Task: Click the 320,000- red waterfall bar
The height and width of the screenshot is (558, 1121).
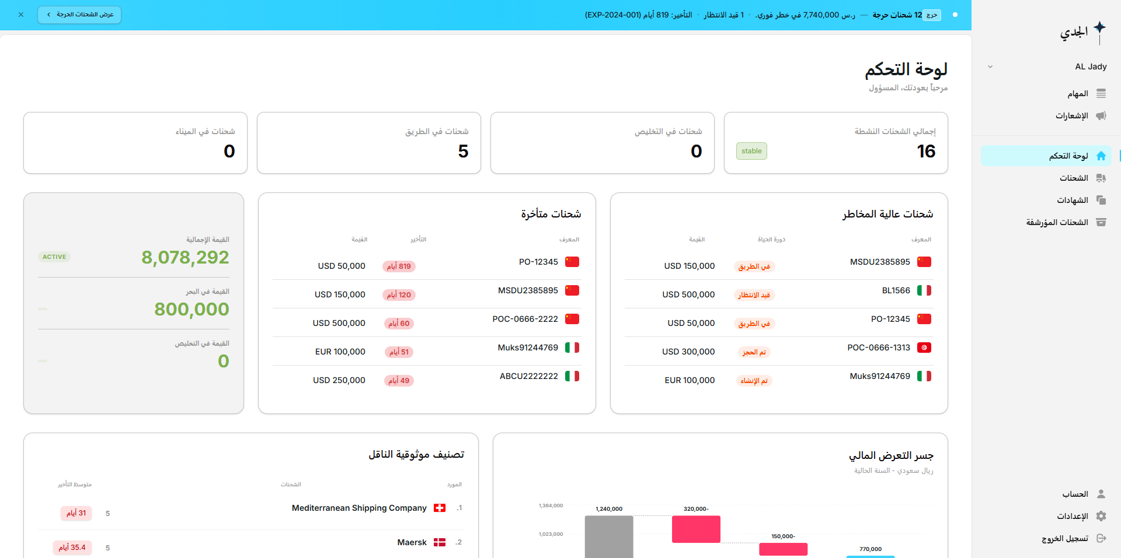Action: pyautogui.click(x=696, y=529)
